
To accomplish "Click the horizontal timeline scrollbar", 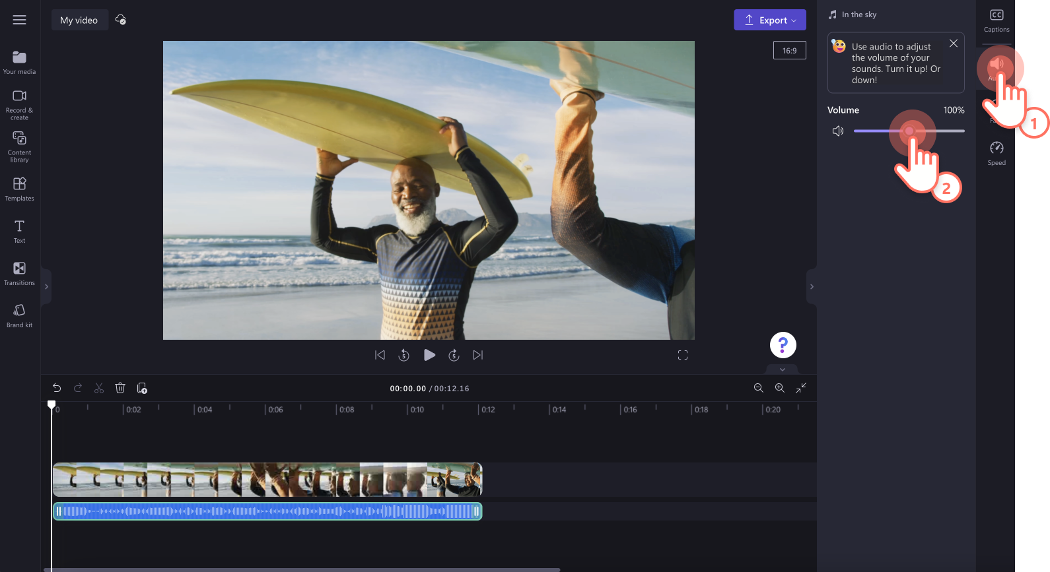I will point(302,569).
